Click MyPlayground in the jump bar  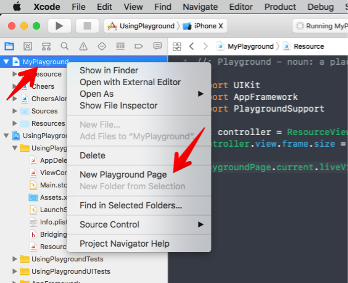tap(246, 46)
